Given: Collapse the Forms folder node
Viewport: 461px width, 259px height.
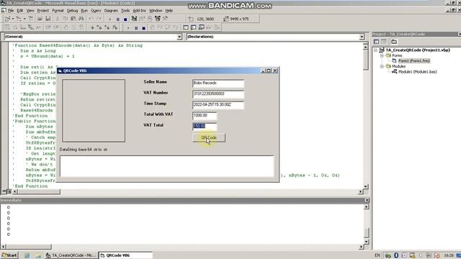Looking at the screenshot, I should coord(382,55).
